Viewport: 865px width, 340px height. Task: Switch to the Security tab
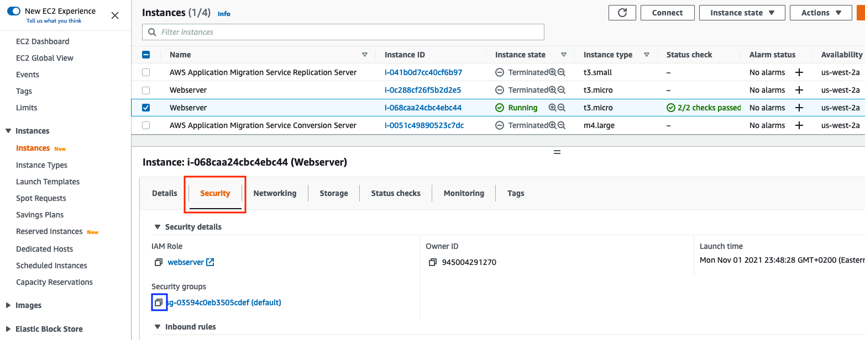point(215,193)
